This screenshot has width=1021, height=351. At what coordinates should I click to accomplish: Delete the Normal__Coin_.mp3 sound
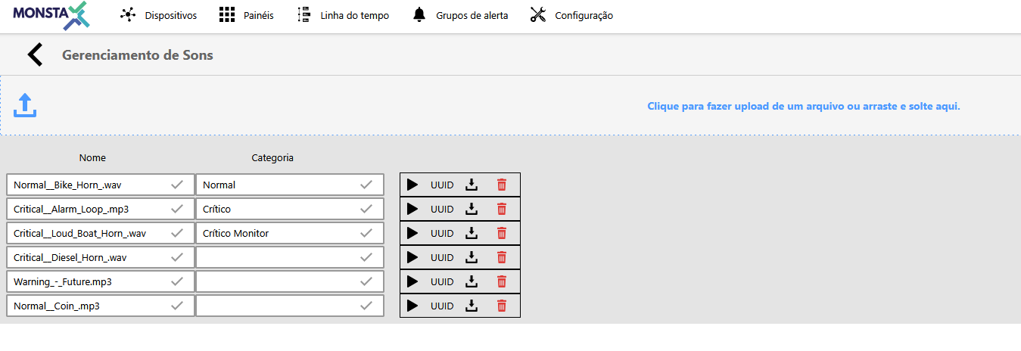(x=501, y=306)
